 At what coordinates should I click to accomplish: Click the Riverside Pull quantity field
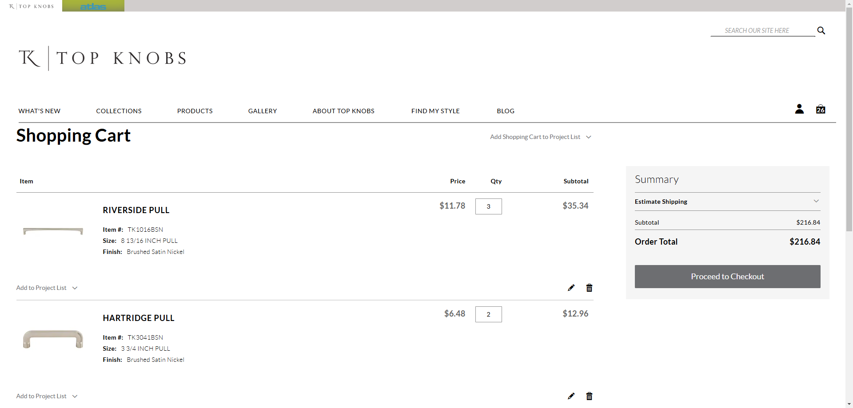point(488,206)
